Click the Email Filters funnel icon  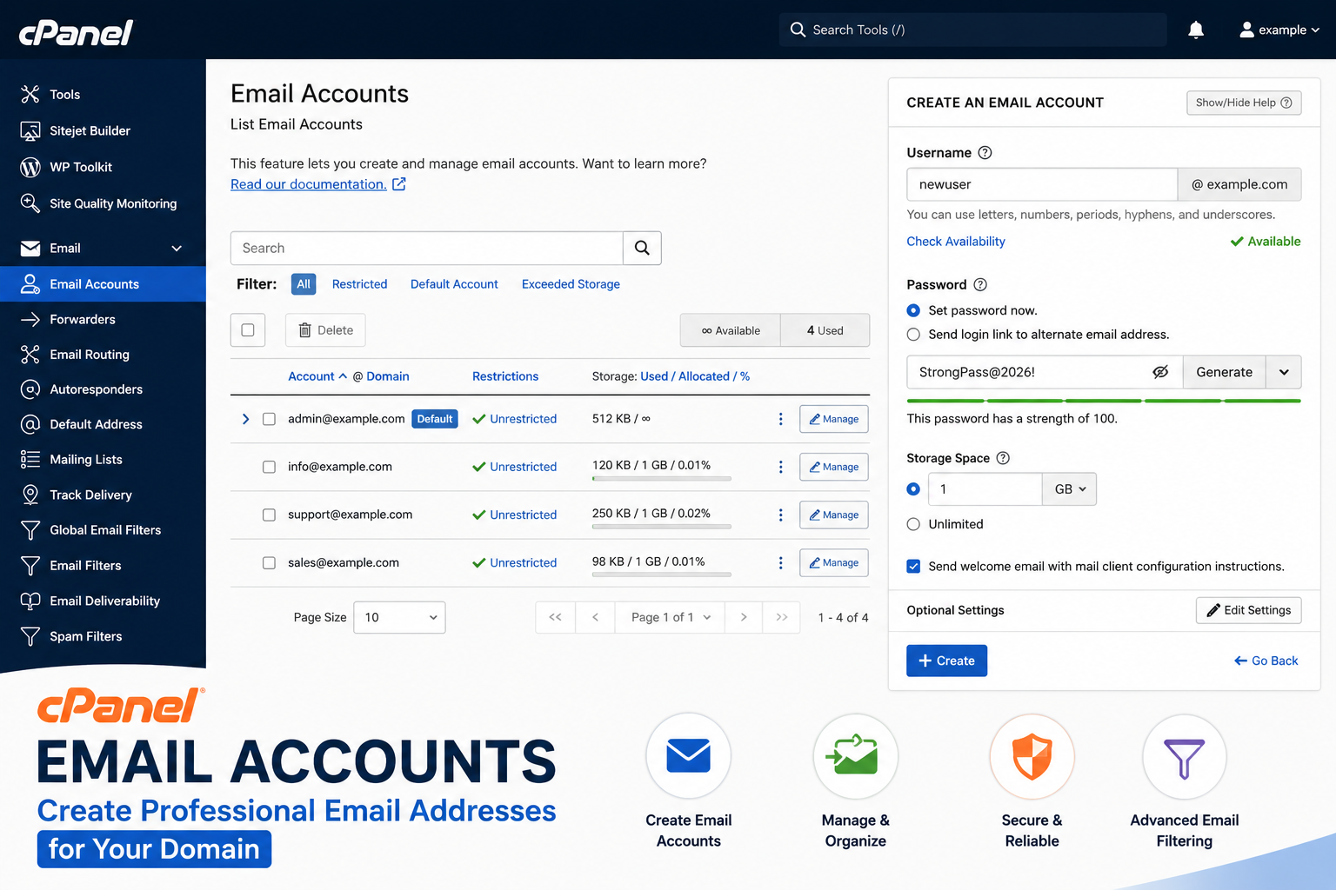pyautogui.click(x=30, y=566)
